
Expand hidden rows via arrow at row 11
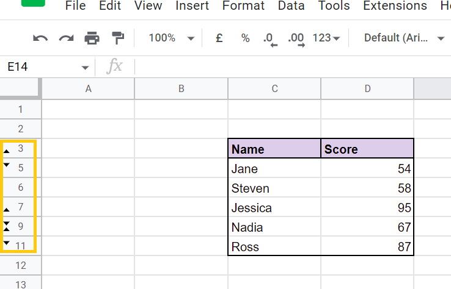pyautogui.click(x=7, y=244)
